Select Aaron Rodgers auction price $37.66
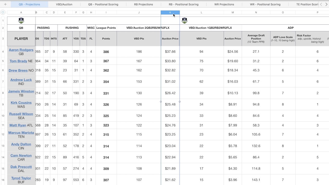The height and width of the screenshot is (185, 329). (170, 52)
